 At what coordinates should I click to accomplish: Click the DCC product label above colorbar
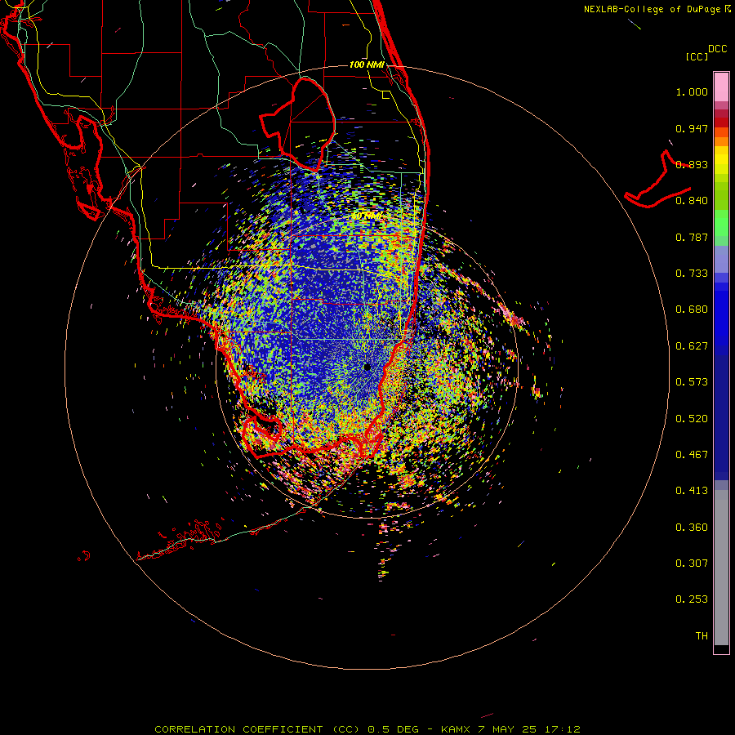[718, 49]
